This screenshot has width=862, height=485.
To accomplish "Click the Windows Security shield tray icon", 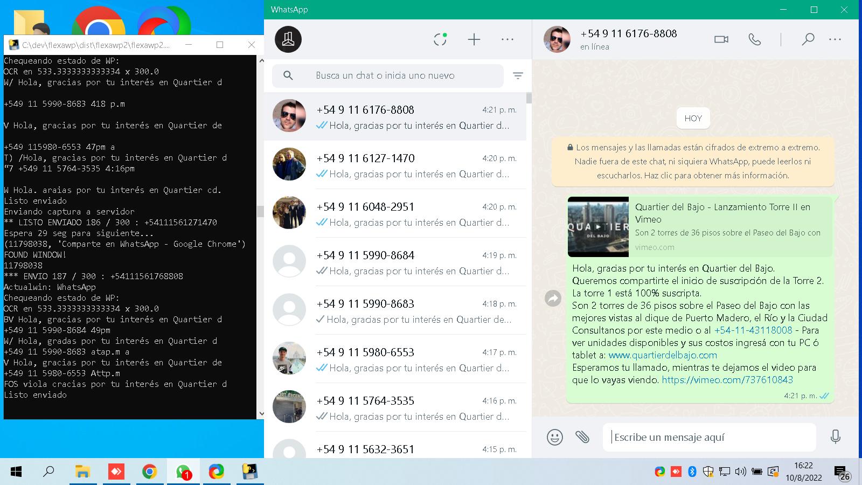I will tap(708, 472).
